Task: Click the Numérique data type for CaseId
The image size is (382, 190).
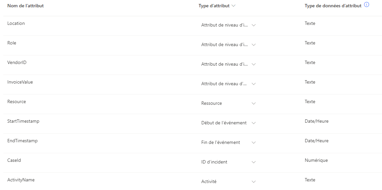Action: [316, 160]
